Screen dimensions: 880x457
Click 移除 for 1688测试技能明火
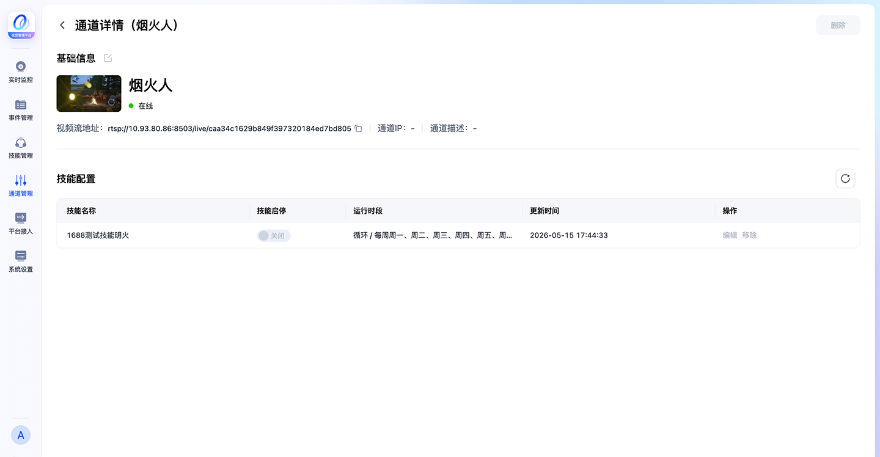(x=749, y=235)
